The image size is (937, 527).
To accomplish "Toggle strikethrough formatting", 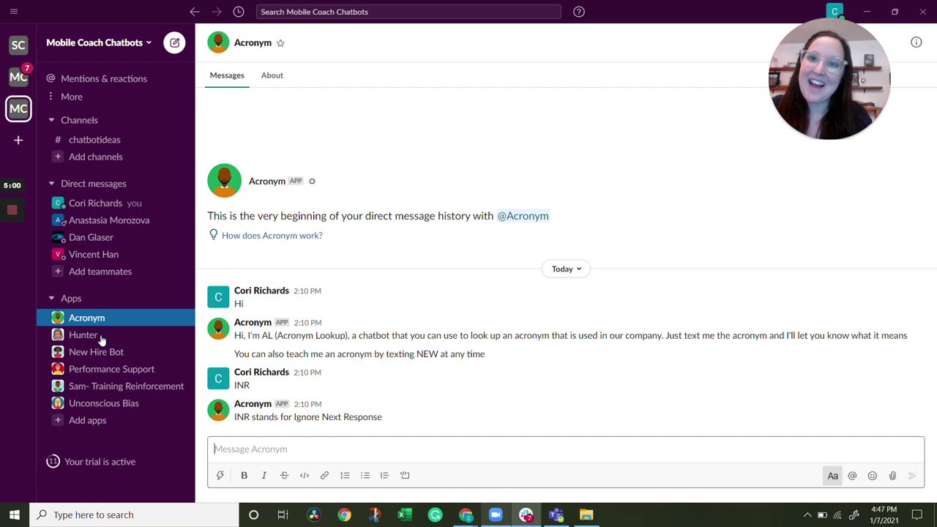I will [284, 475].
